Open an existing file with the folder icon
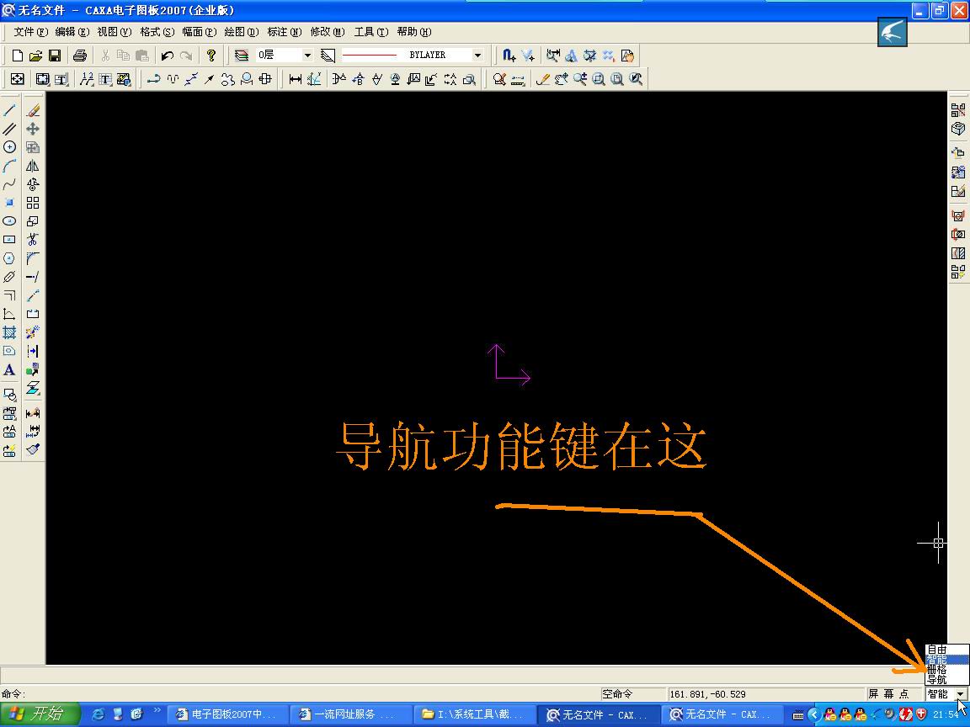The width and height of the screenshot is (970, 727). [36, 56]
